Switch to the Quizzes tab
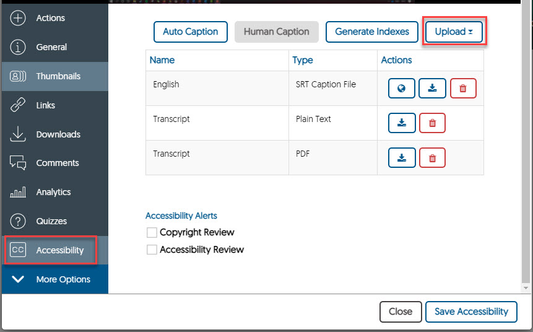Image resolution: width=533 pixels, height=332 pixels. click(x=51, y=221)
